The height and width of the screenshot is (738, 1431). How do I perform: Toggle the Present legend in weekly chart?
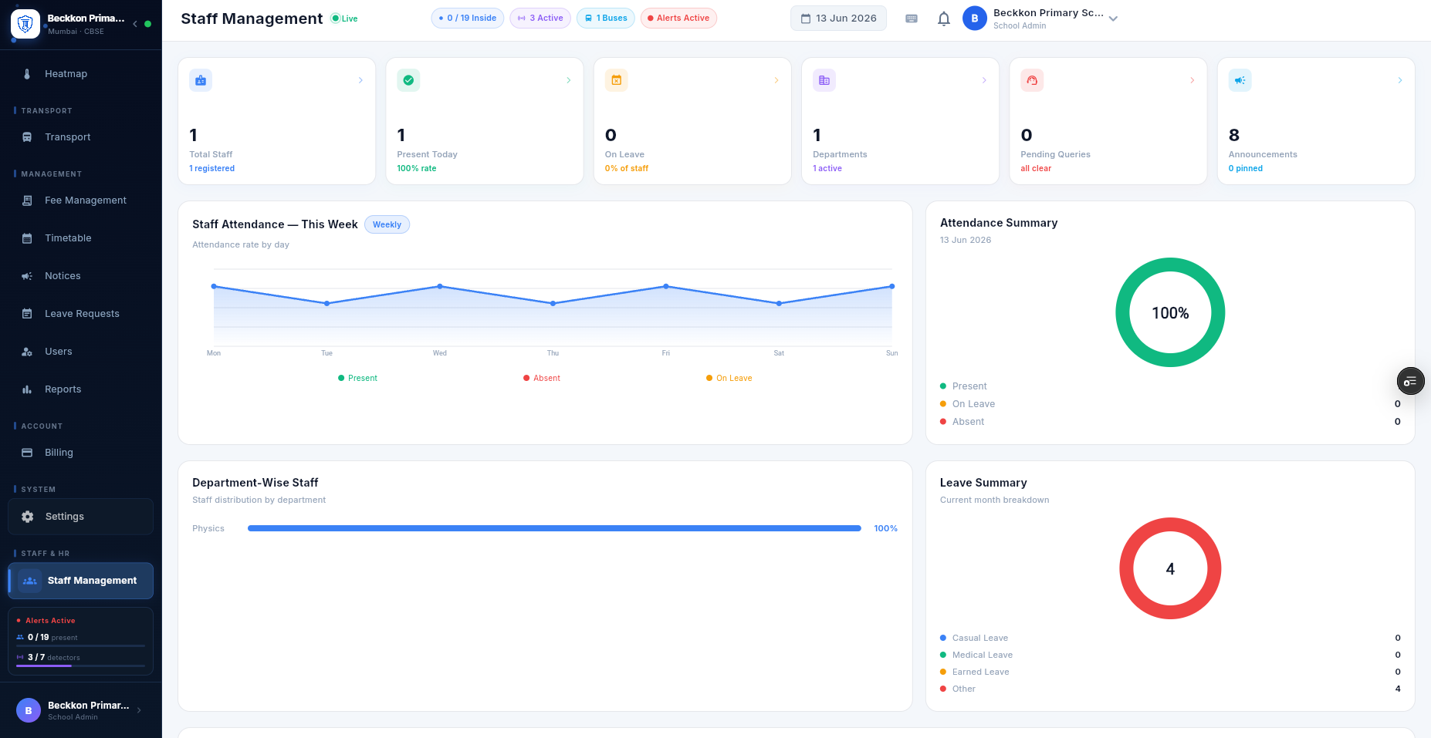coord(357,378)
